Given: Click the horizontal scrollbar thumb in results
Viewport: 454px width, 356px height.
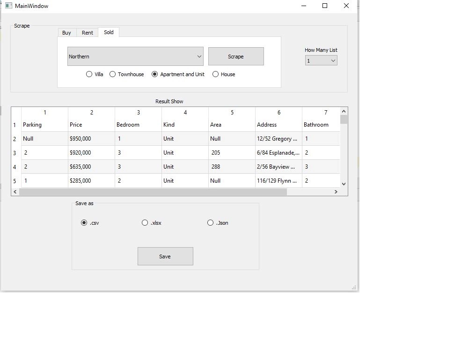Looking at the screenshot, I should pyautogui.click(x=153, y=192).
